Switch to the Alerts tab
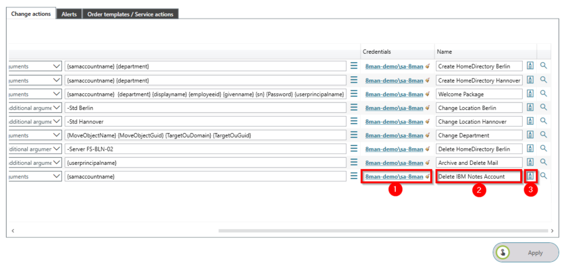This screenshot has height=266, width=567. point(69,14)
